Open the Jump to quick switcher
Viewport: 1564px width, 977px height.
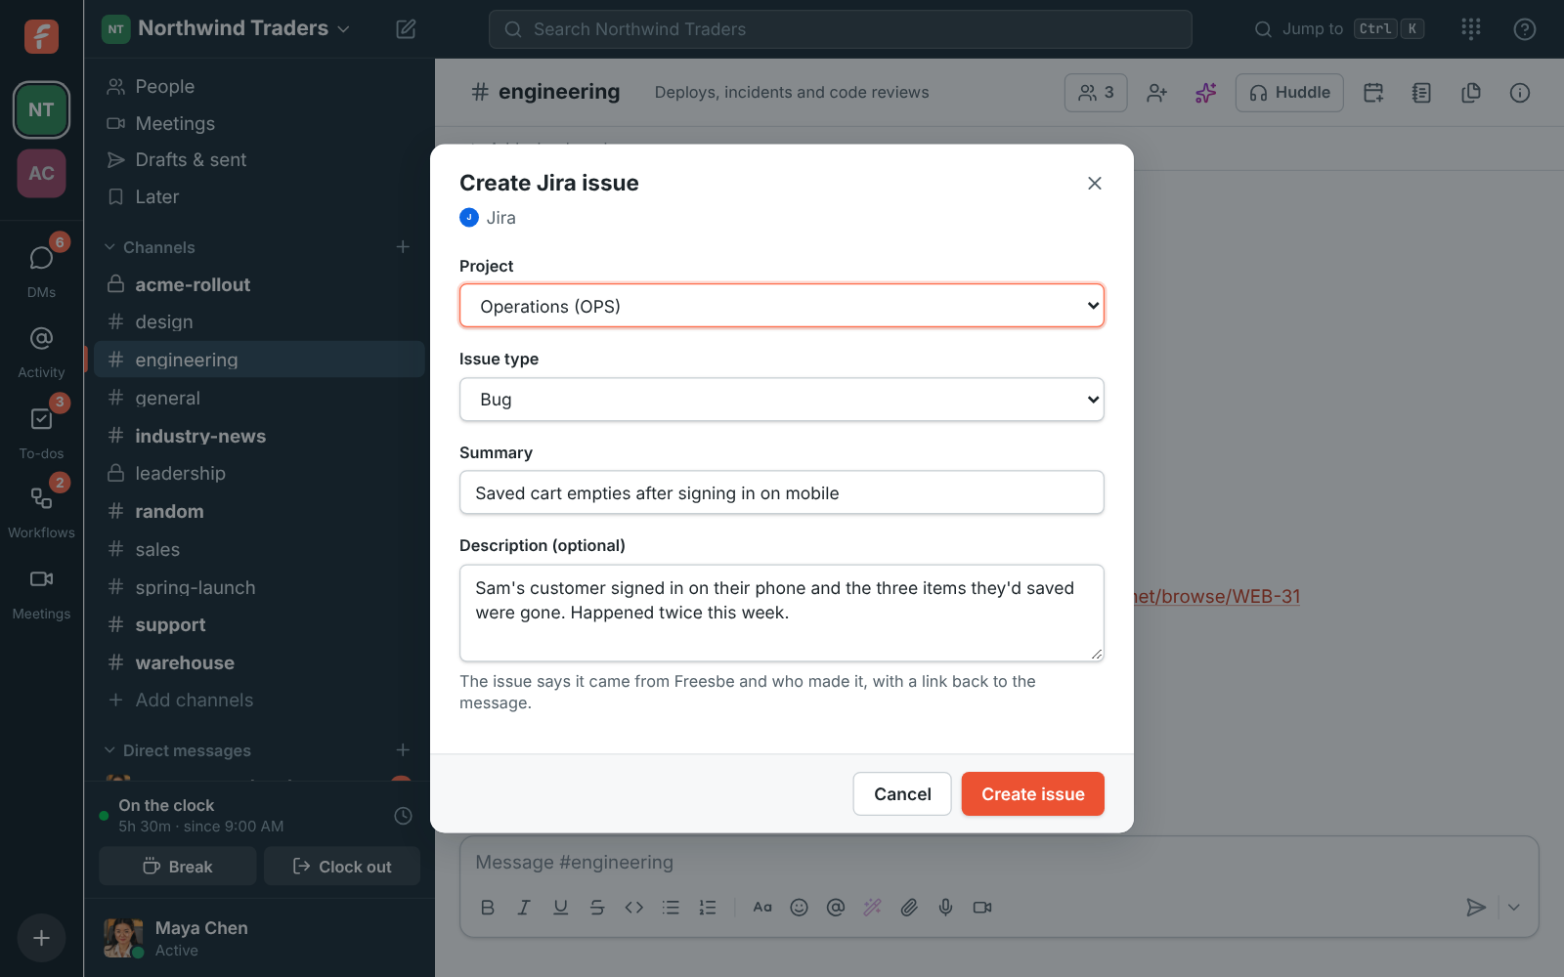pos(1339,29)
